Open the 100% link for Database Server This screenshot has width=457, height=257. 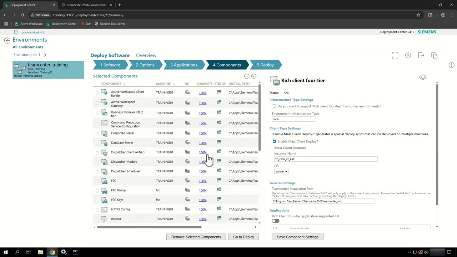pos(202,143)
